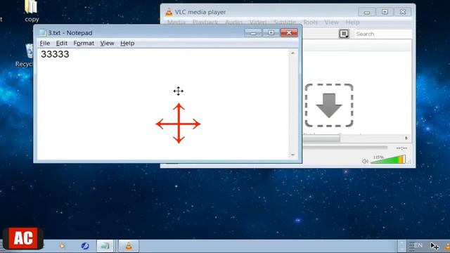Open the Media menu in VLC
The image size is (450, 253).
[x=176, y=22]
